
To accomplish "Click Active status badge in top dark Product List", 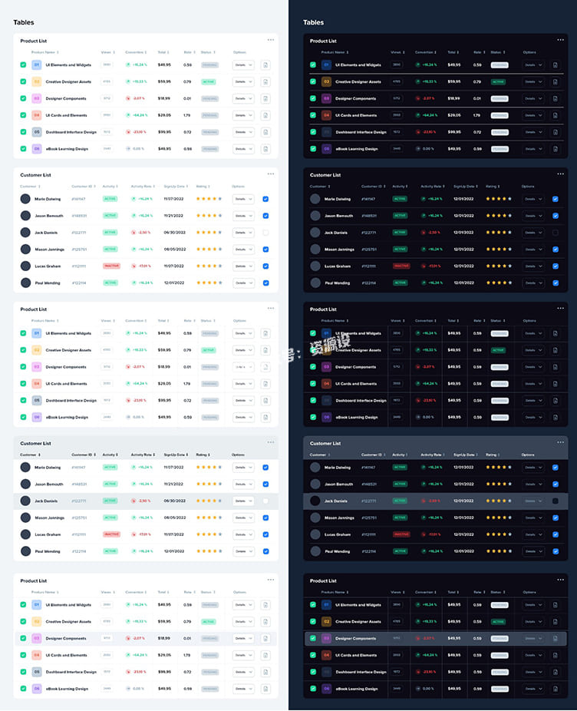I will pyautogui.click(x=499, y=81).
